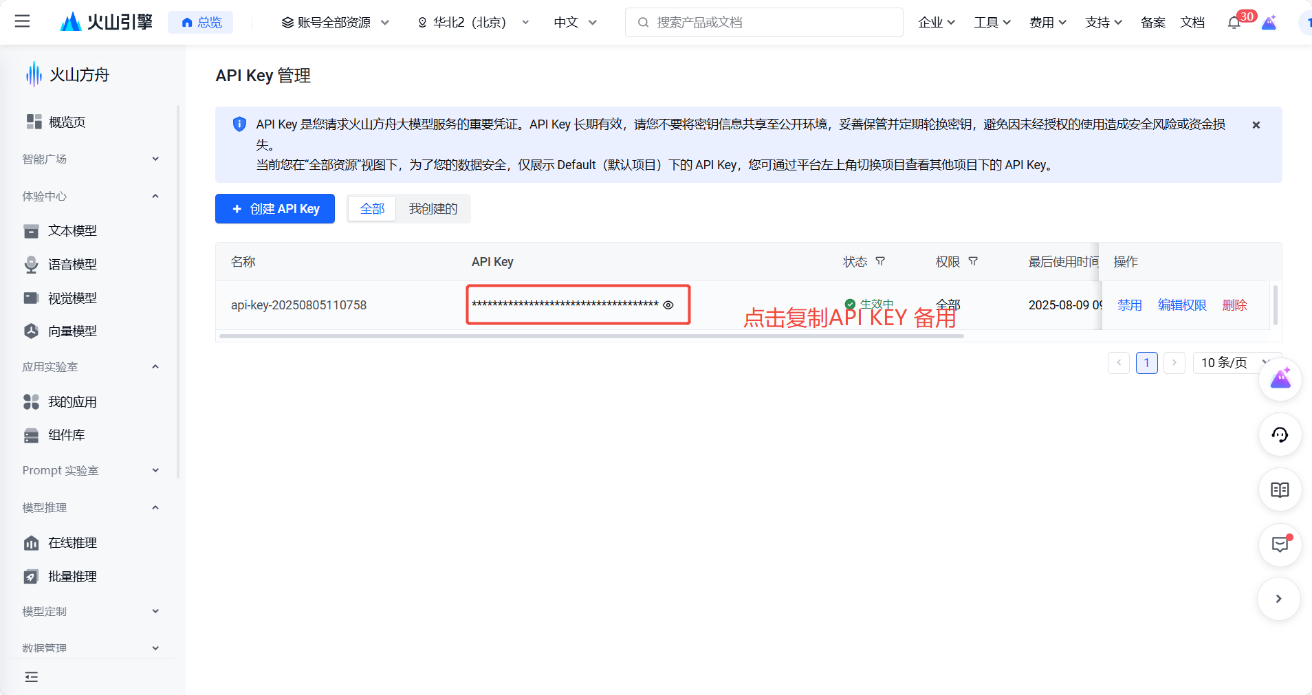Open the 中文 language dropdown

(575, 23)
